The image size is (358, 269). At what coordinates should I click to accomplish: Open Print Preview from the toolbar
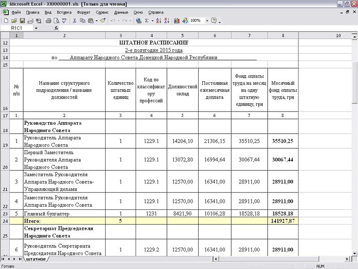[x=56, y=21]
